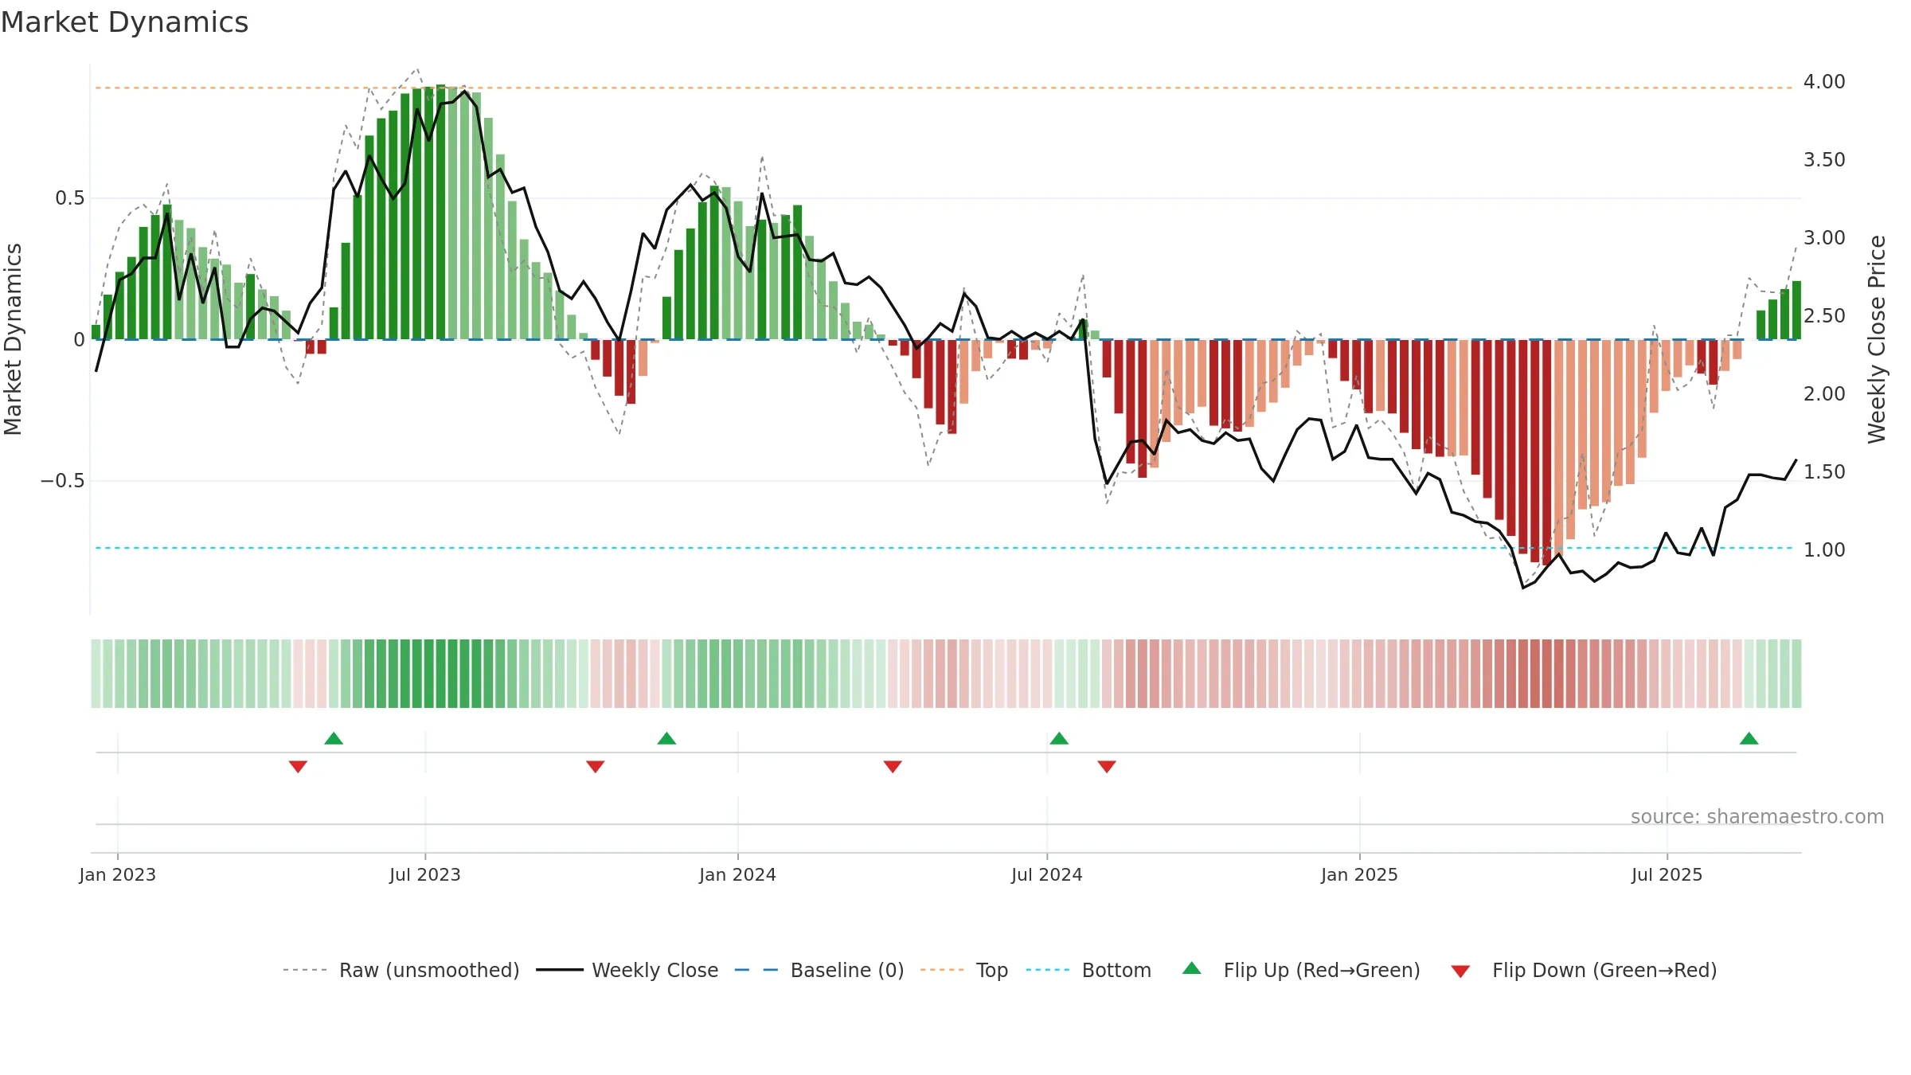Click the Weekly Close Price axis title
This screenshot has width=1911, height=1075.
coord(1877,339)
